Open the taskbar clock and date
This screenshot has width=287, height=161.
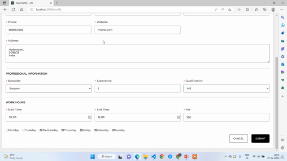[273, 157]
